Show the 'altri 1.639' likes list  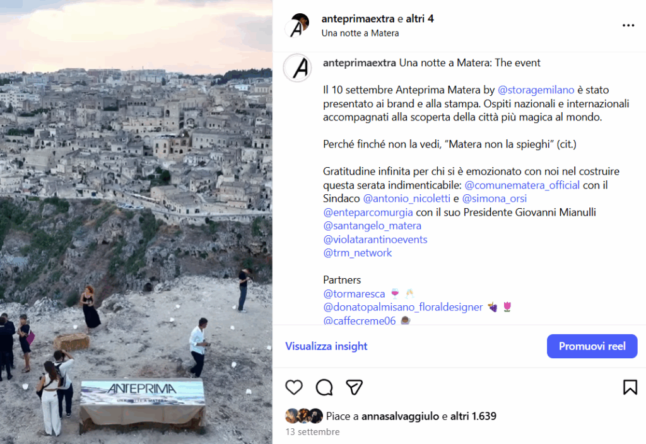473,416
